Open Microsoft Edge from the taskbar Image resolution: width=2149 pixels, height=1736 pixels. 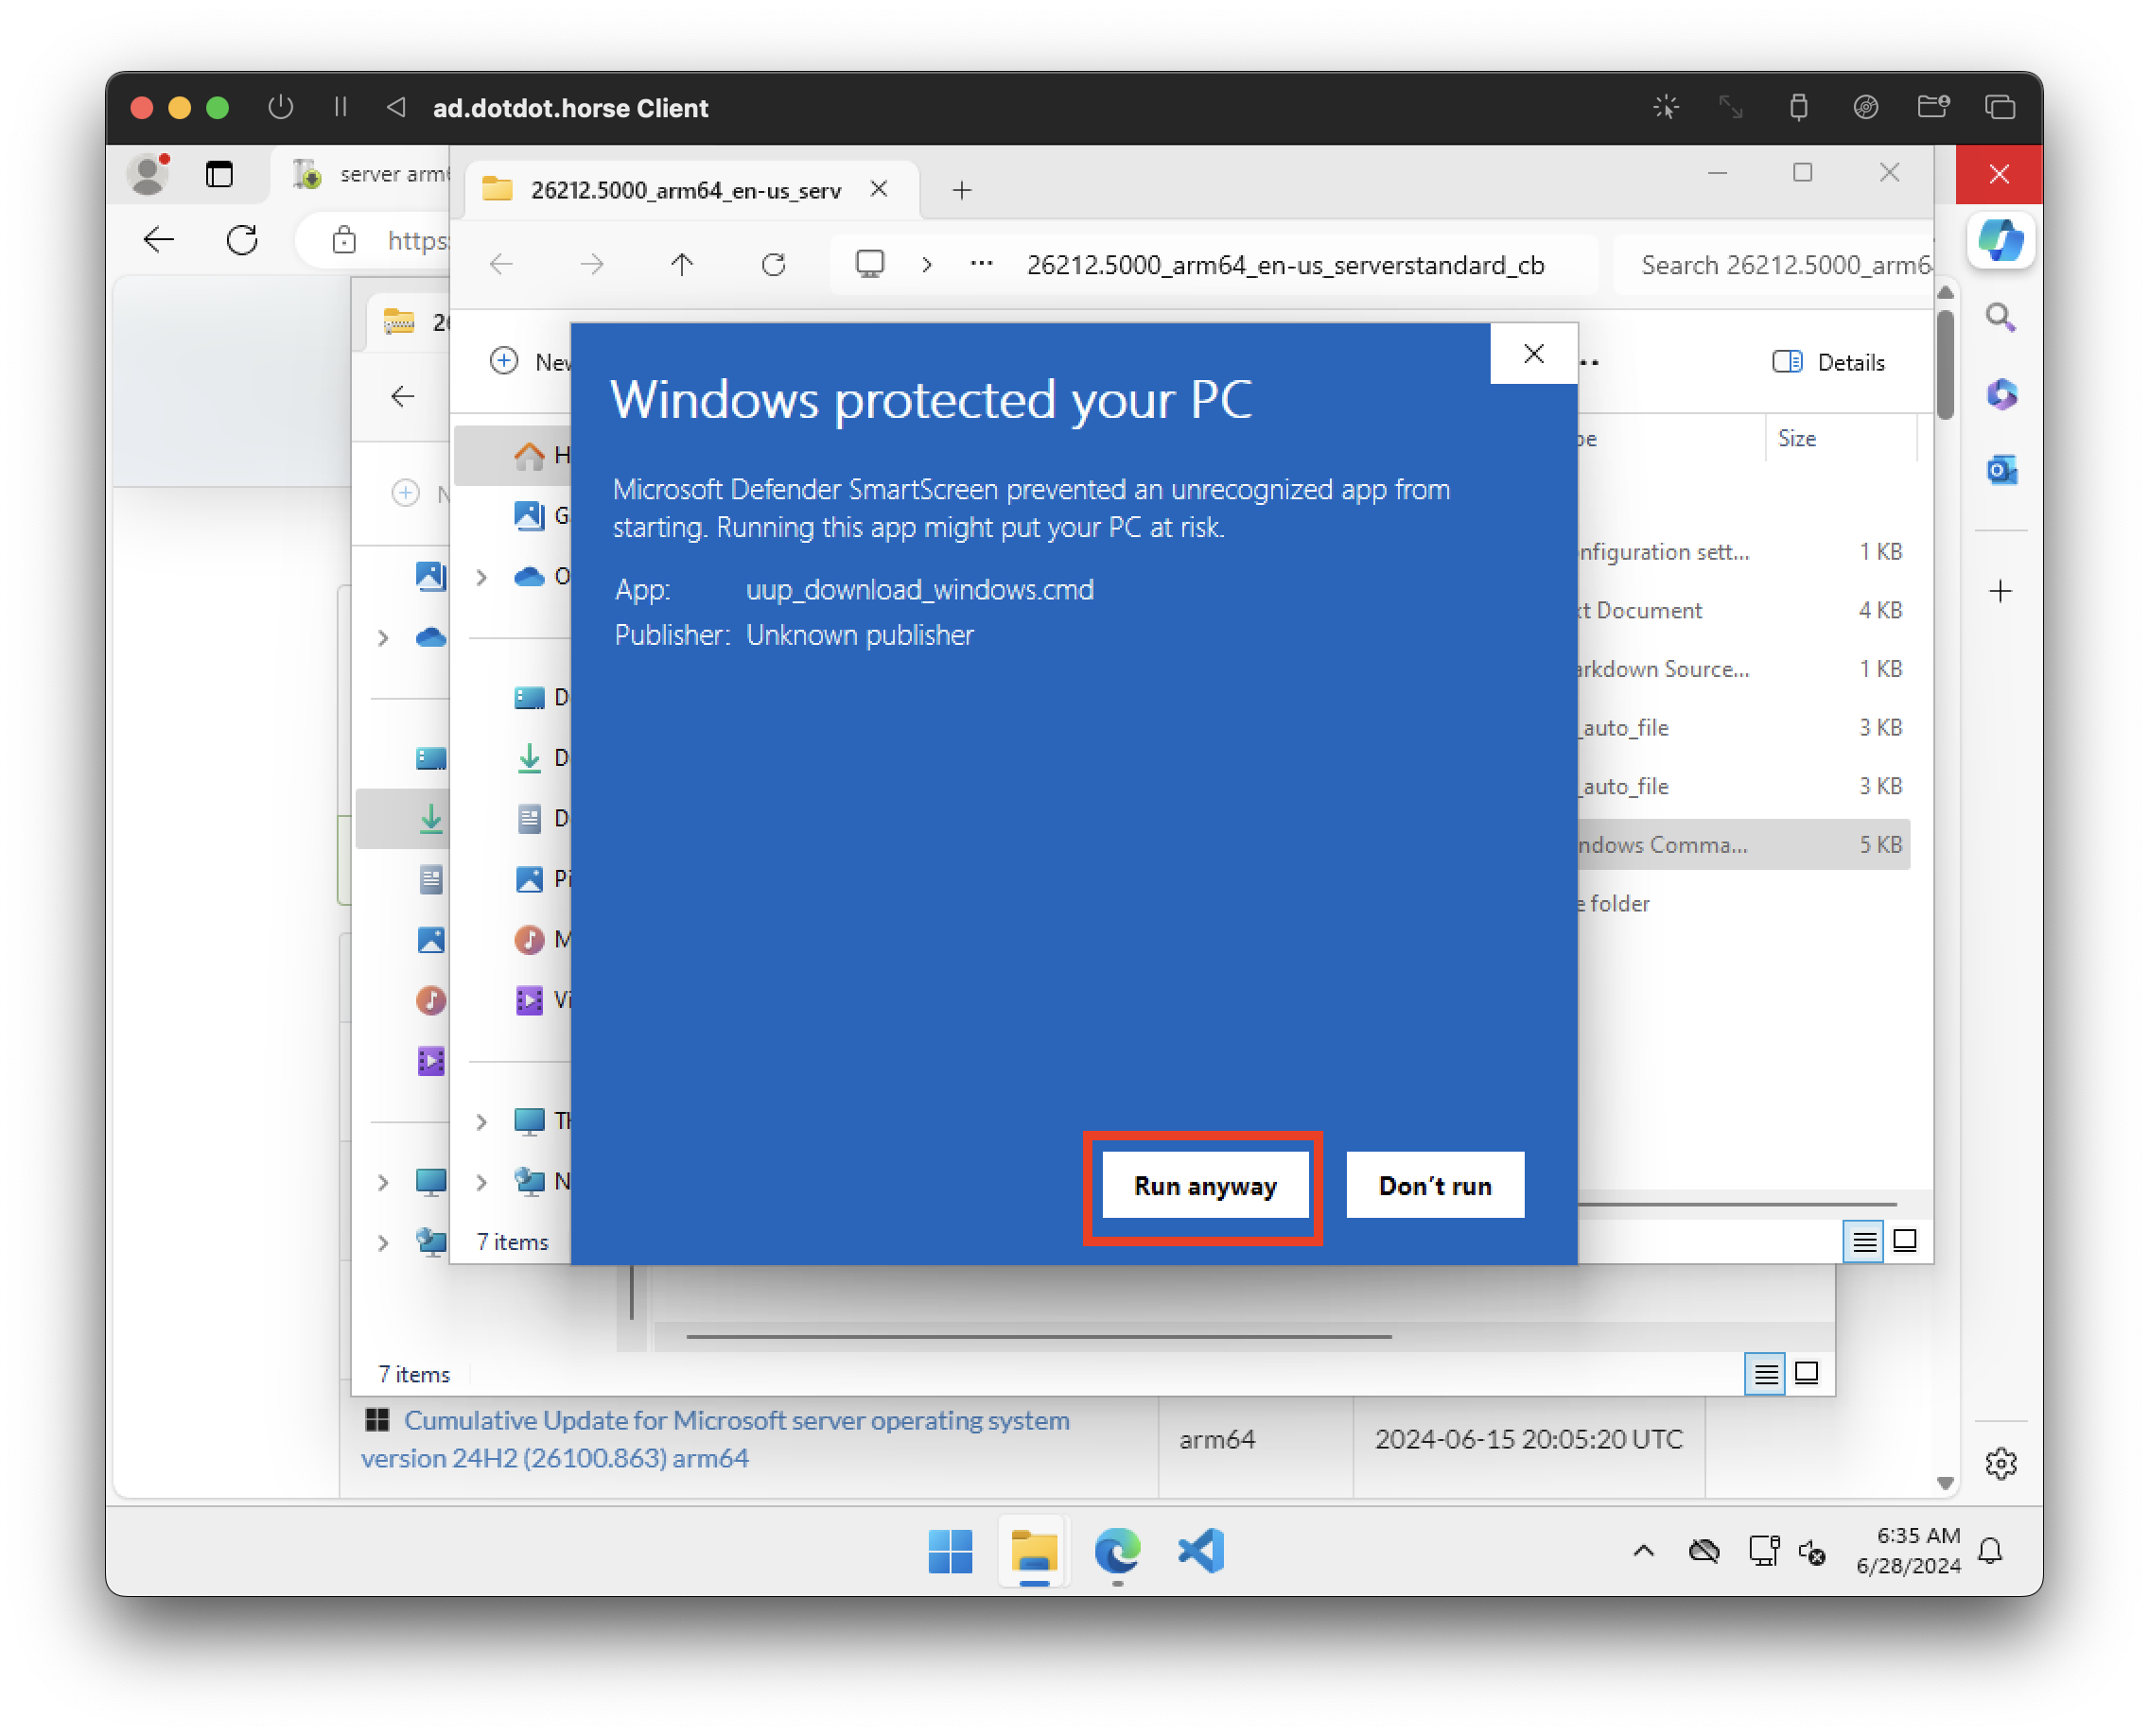(x=1117, y=1551)
